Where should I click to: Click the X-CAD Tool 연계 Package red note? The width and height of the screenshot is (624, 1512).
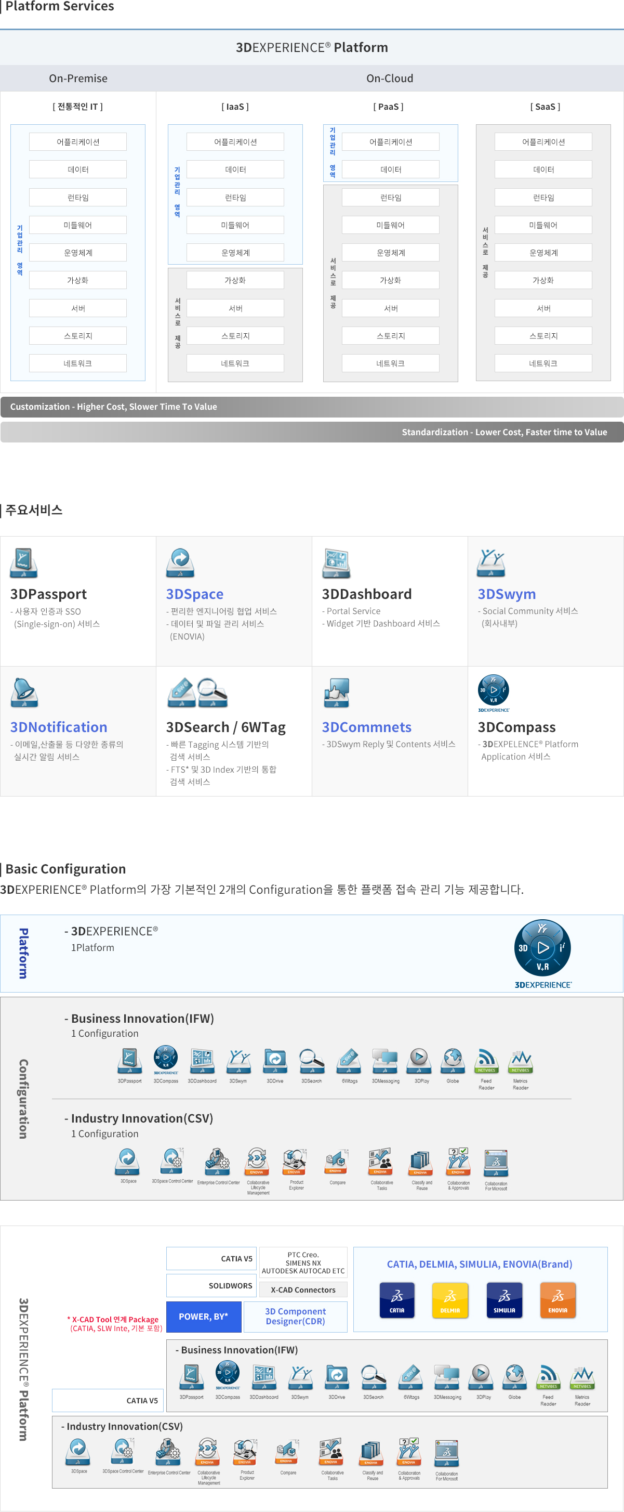pos(115,1324)
